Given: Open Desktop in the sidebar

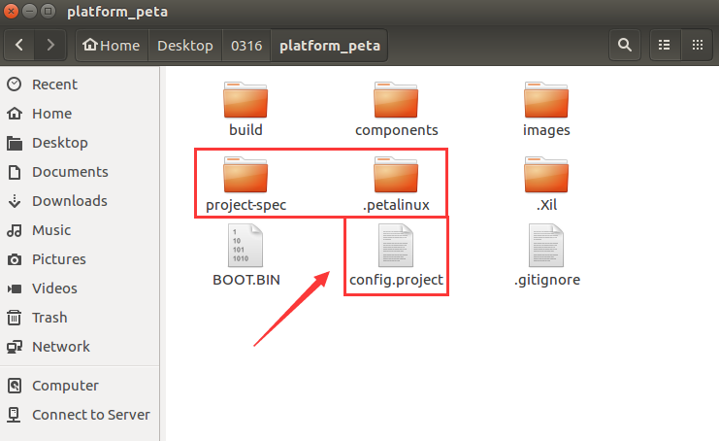Looking at the screenshot, I should click(x=80, y=143).
